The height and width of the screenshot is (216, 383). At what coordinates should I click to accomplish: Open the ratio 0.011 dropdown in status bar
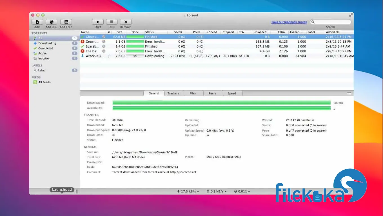pyautogui.click(x=242, y=191)
